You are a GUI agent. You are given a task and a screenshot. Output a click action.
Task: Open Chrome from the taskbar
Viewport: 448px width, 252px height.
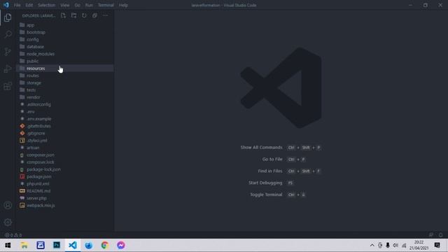(x=105, y=245)
